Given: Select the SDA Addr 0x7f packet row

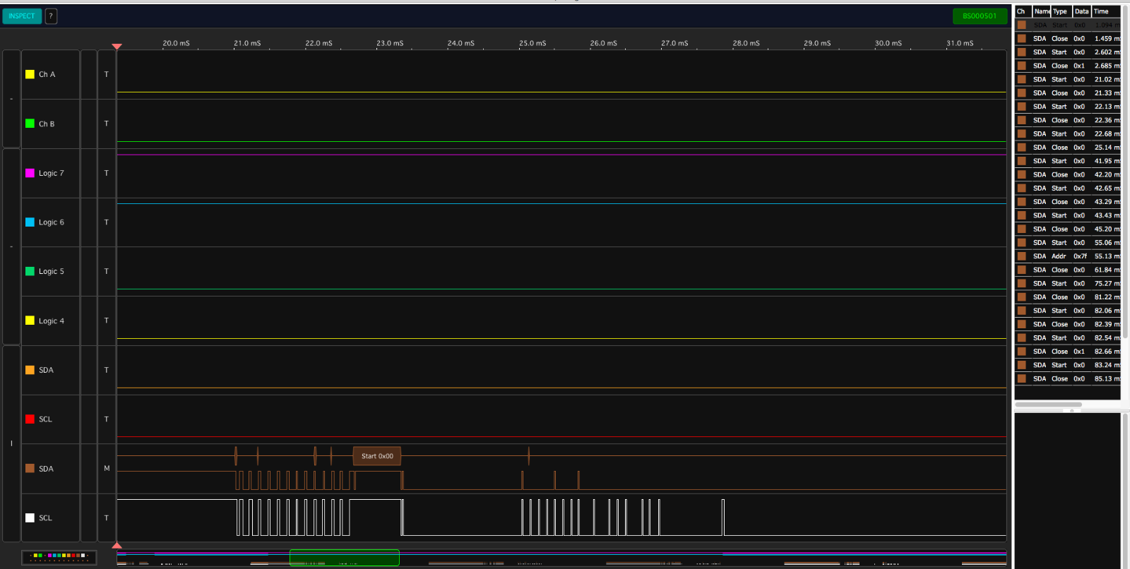Looking at the screenshot, I should 1068,256.
